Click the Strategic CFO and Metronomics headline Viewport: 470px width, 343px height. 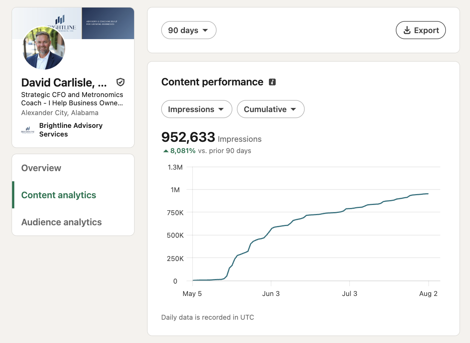[x=72, y=99]
